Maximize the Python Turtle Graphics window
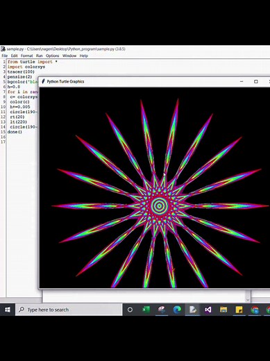The image size is (270, 361). 256,81
